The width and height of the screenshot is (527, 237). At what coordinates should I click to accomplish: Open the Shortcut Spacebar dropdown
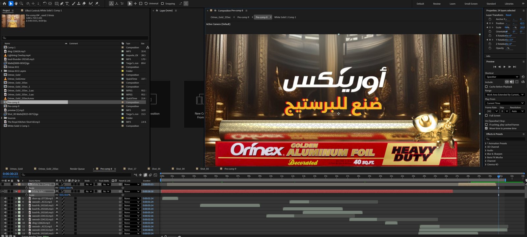point(502,77)
